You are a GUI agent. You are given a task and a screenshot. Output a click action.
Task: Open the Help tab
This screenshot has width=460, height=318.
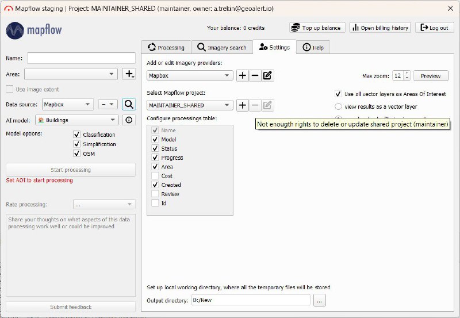coord(313,48)
